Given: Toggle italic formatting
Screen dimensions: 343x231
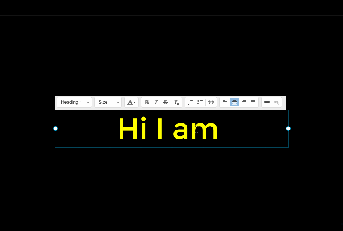Looking at the screenshot, I should (x=156, y=102).
